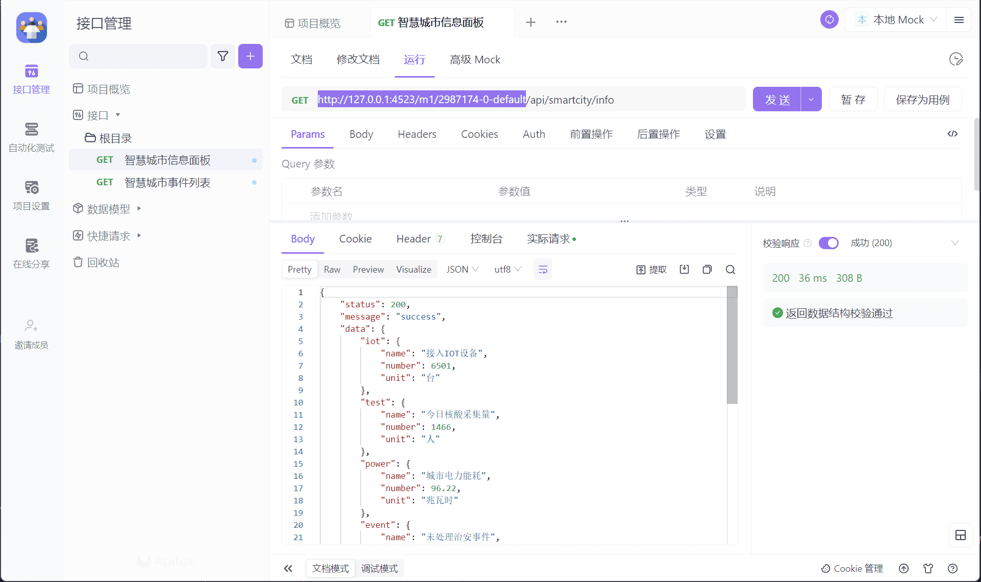Click the request URL field
The image size is (981, 582).
pos(513,99)
